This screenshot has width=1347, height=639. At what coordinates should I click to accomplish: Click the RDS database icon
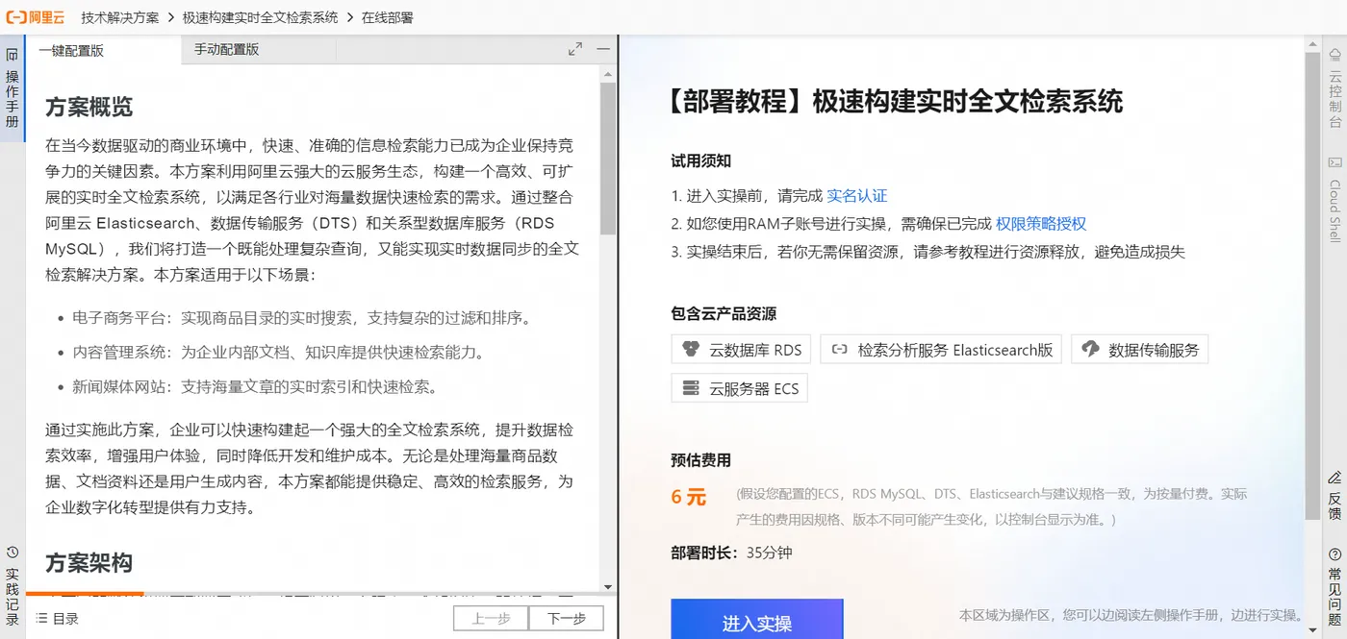coord(691,349)
